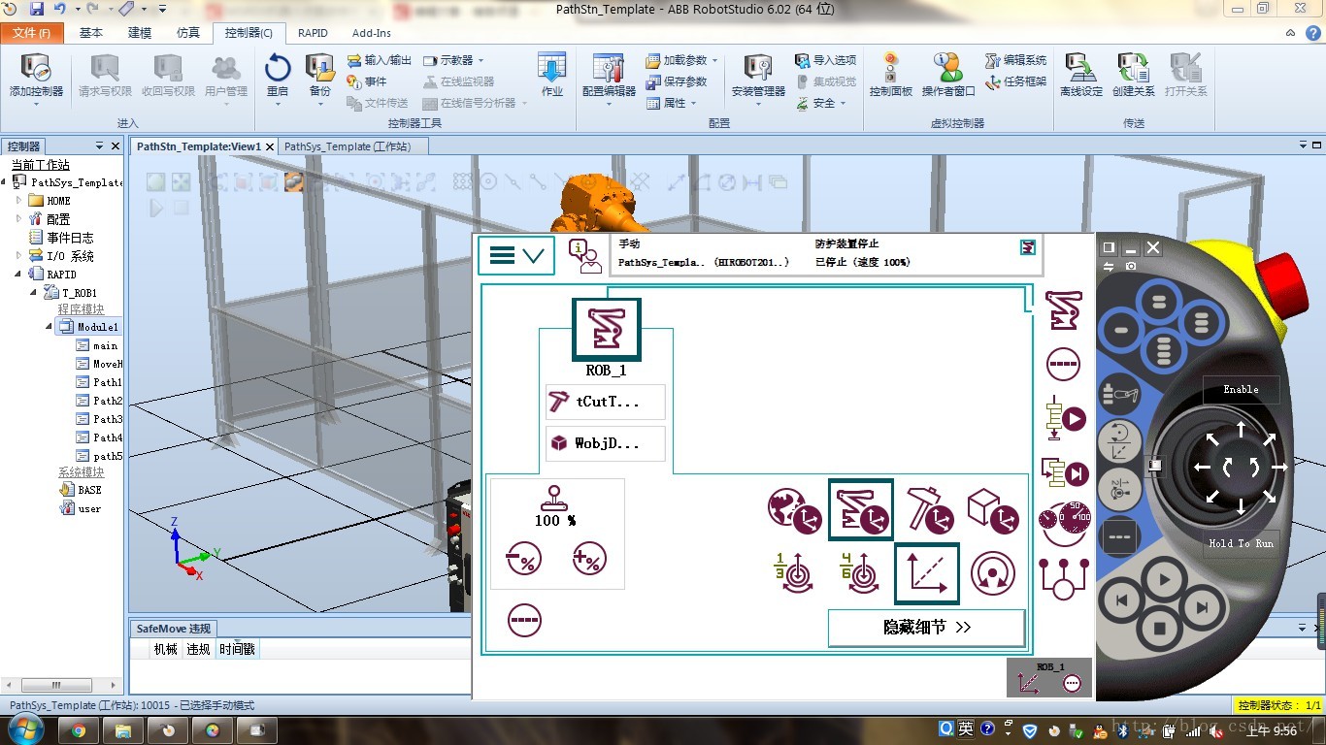Open the 事件 event log tool

click(x=367, y=81)
